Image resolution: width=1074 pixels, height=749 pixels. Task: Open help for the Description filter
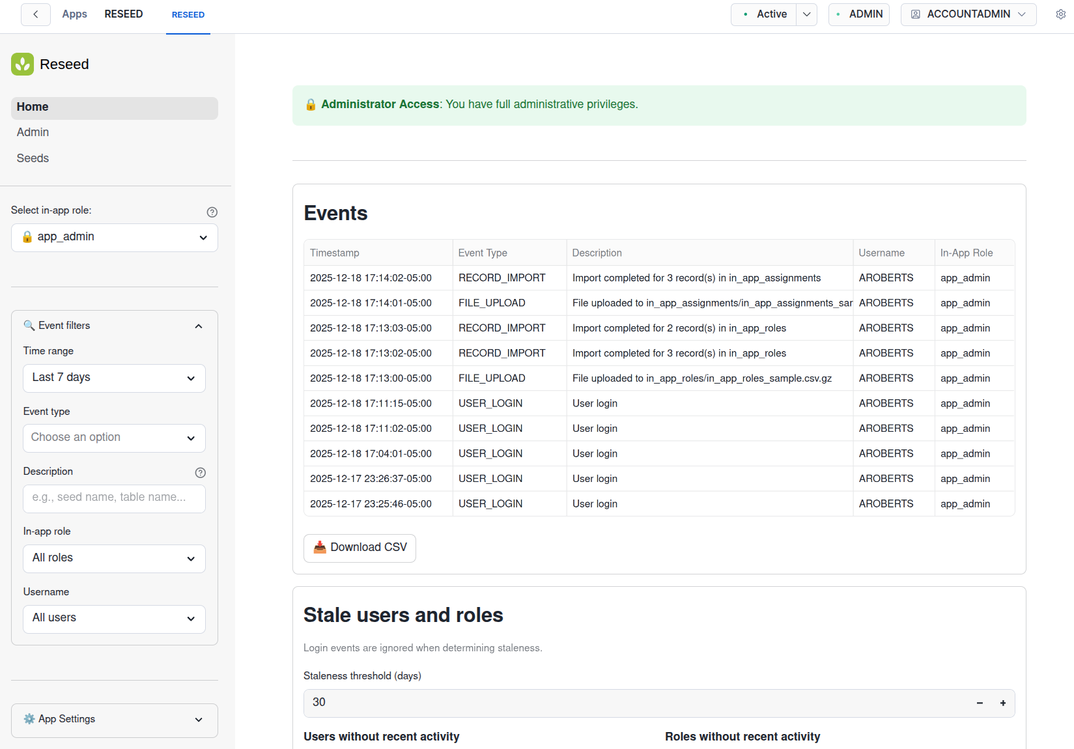[x=200, y=472]
